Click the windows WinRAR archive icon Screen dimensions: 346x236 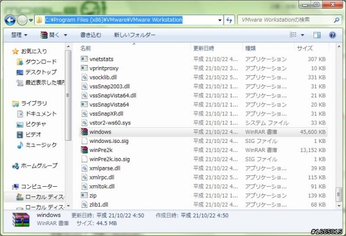pyautogui.click(x=84, y=132)
